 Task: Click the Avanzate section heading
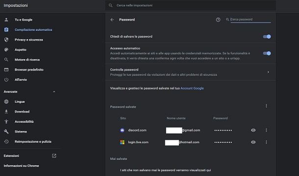coord(10,92)
